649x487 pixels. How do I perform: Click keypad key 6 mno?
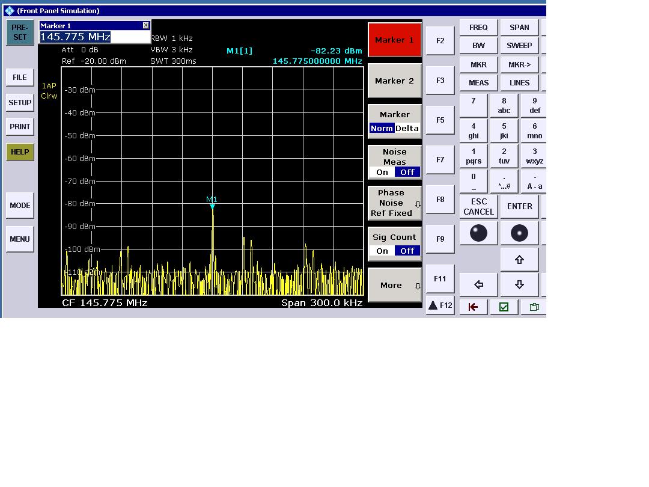pos(534,131)
